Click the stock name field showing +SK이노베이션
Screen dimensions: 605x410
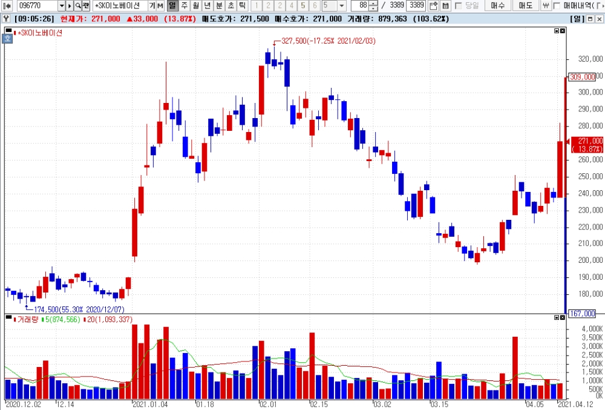120,5
